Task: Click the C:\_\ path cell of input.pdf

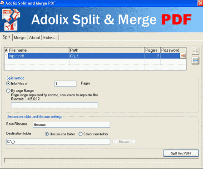Action: pyautogui.click(x=107, y=56)
